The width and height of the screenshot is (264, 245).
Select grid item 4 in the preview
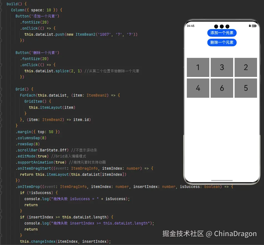click(x=198, y=88)
